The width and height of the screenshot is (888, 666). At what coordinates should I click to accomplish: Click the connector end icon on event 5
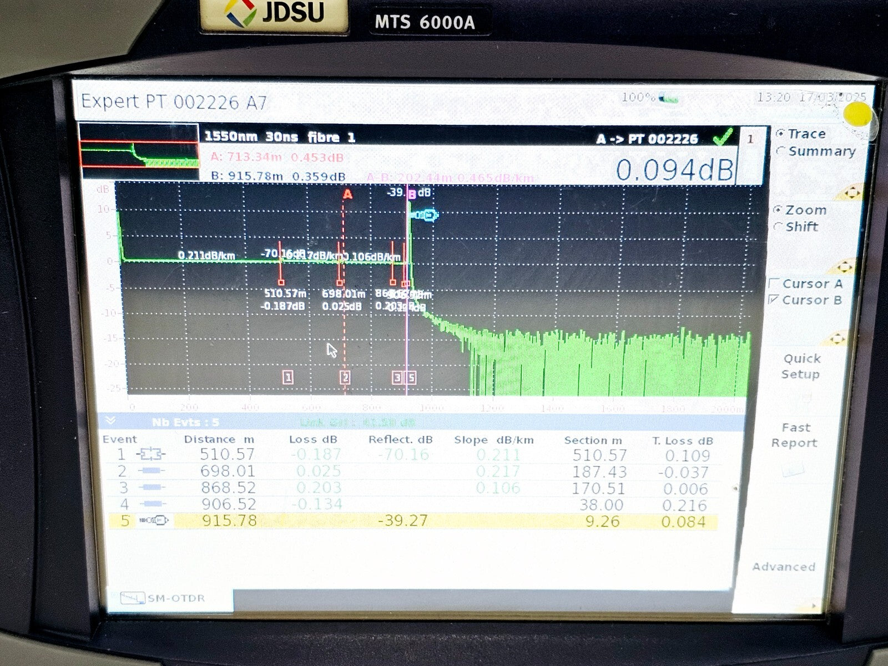pos(153,521)
